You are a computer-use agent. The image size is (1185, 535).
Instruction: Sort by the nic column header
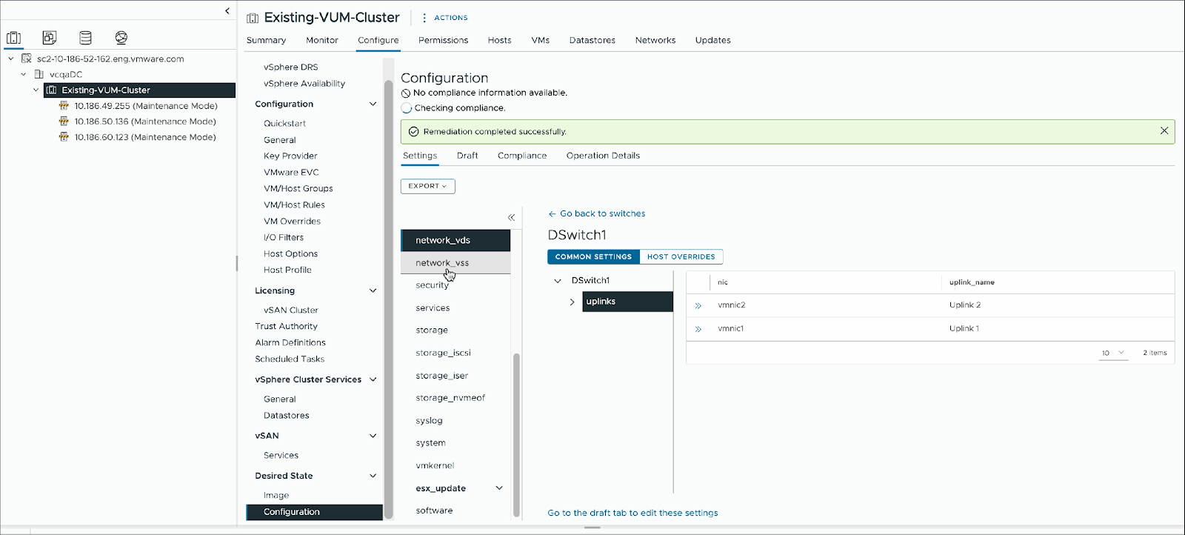(723, 282)
